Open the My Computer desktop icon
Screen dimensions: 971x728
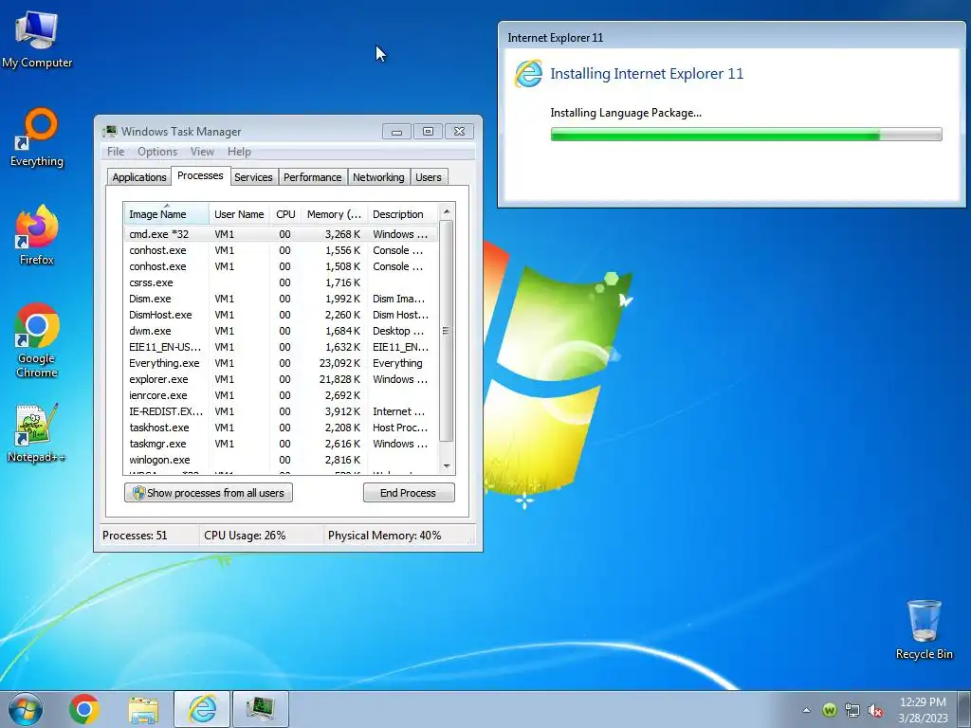point(37,40)
